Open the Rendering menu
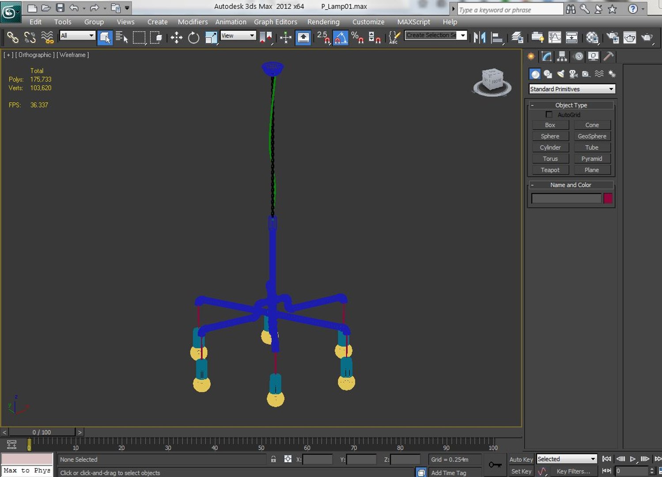 click(323, 22)
